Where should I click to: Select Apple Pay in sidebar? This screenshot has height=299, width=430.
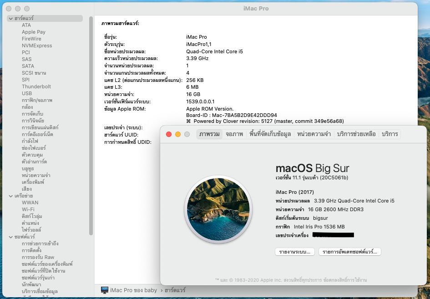click(x=34, y=32)
